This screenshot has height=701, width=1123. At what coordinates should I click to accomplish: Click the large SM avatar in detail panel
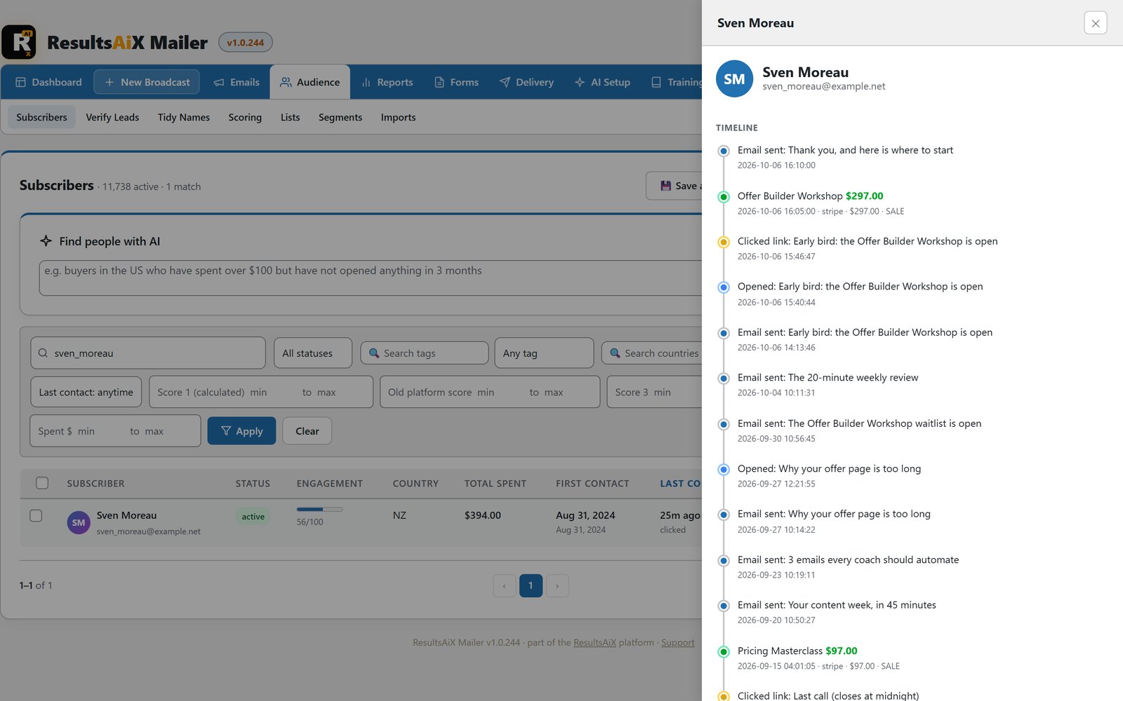(x=734, y=79)
